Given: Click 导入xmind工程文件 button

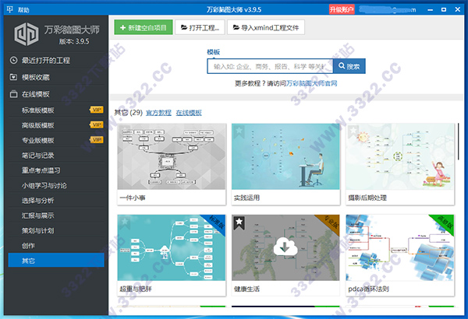Looking at the screenshot, I should 266,27.
